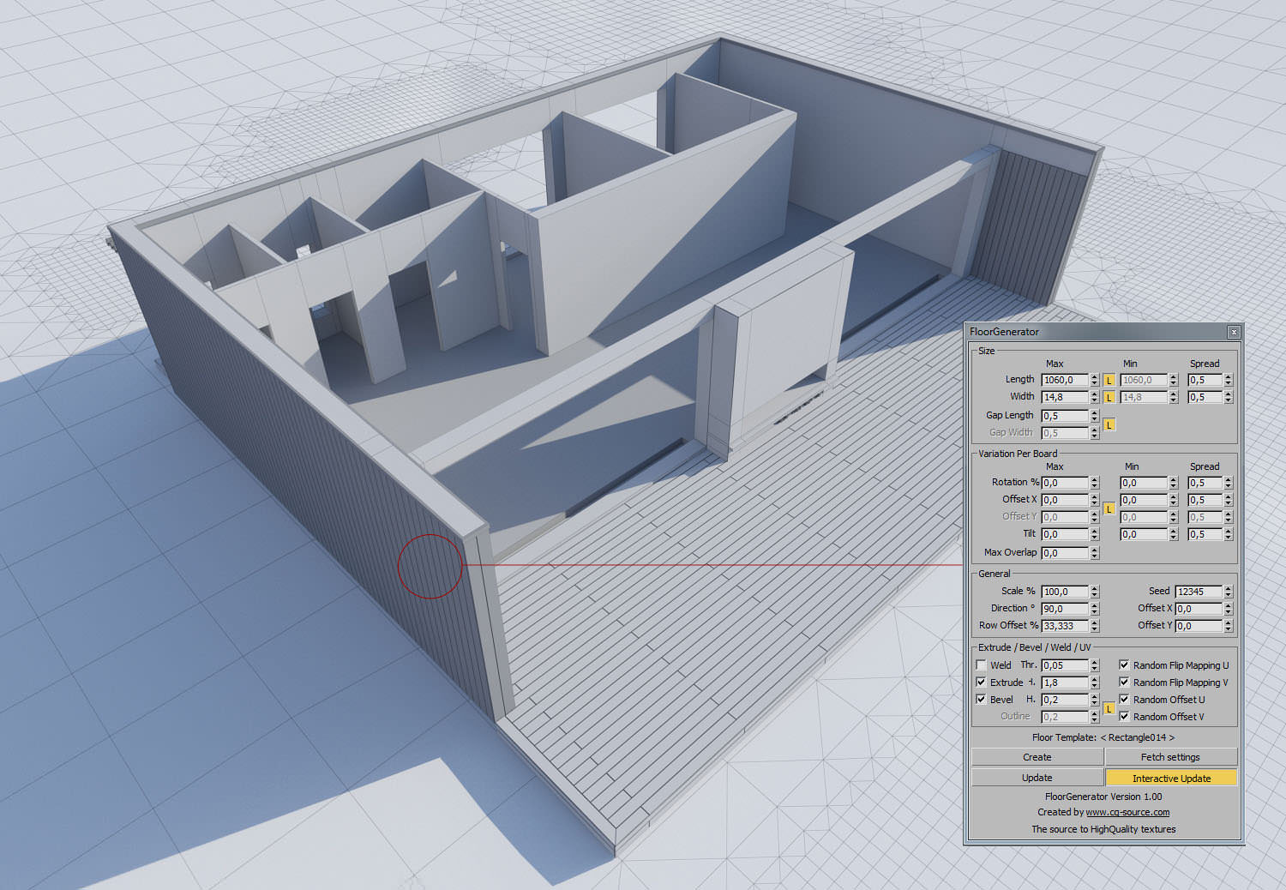The width and height of the screenshot is (1286, 890).
Task: Click the Length Max spinner arrows
Action: pos(1094,380)
